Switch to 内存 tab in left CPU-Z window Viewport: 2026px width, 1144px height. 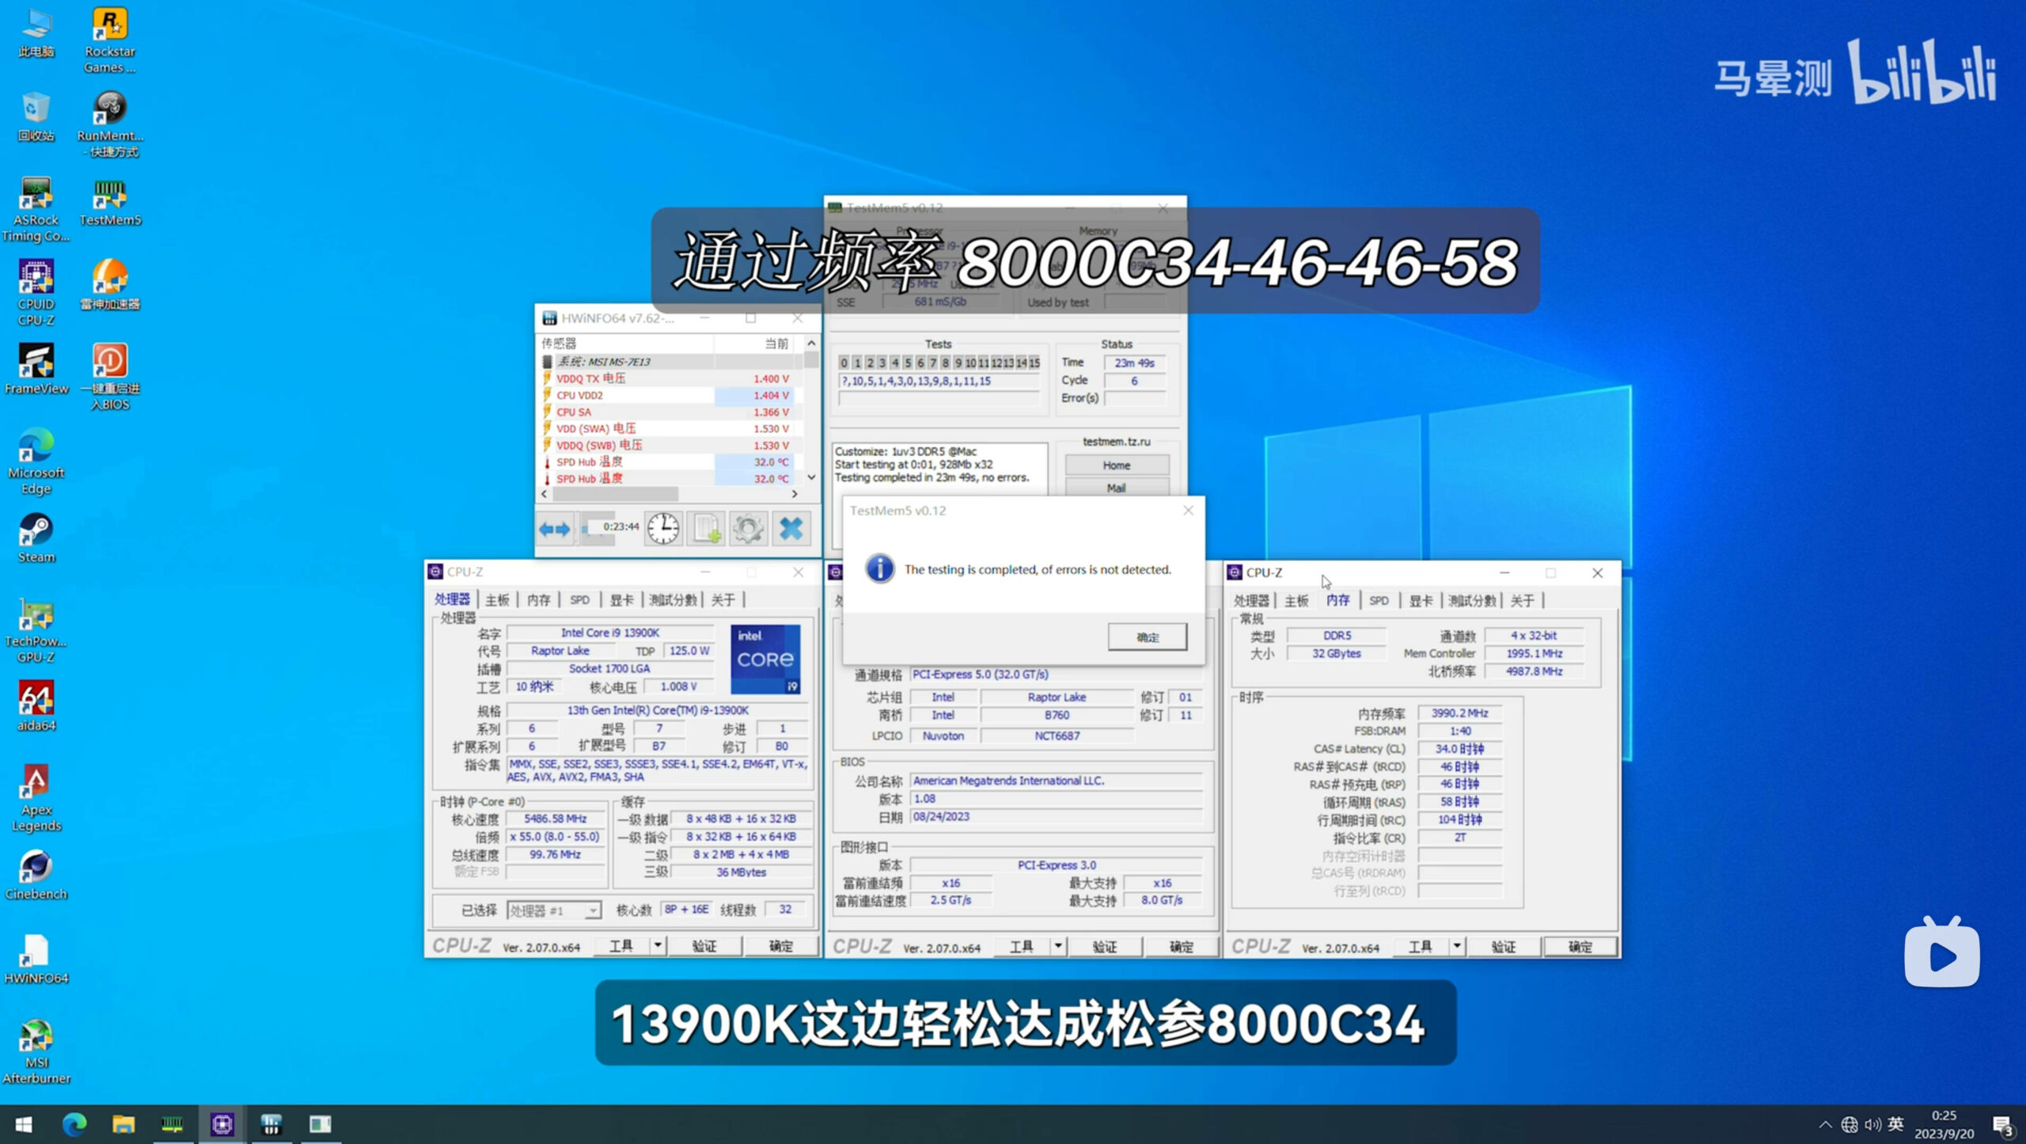tap(539, 599)
